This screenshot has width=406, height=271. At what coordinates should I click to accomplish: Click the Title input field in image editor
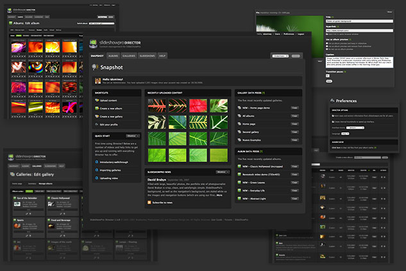(x=359, y=21)
